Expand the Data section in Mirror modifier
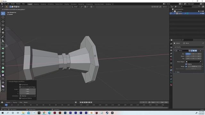This screenshot has width=205, height=115. pos(176,72)
